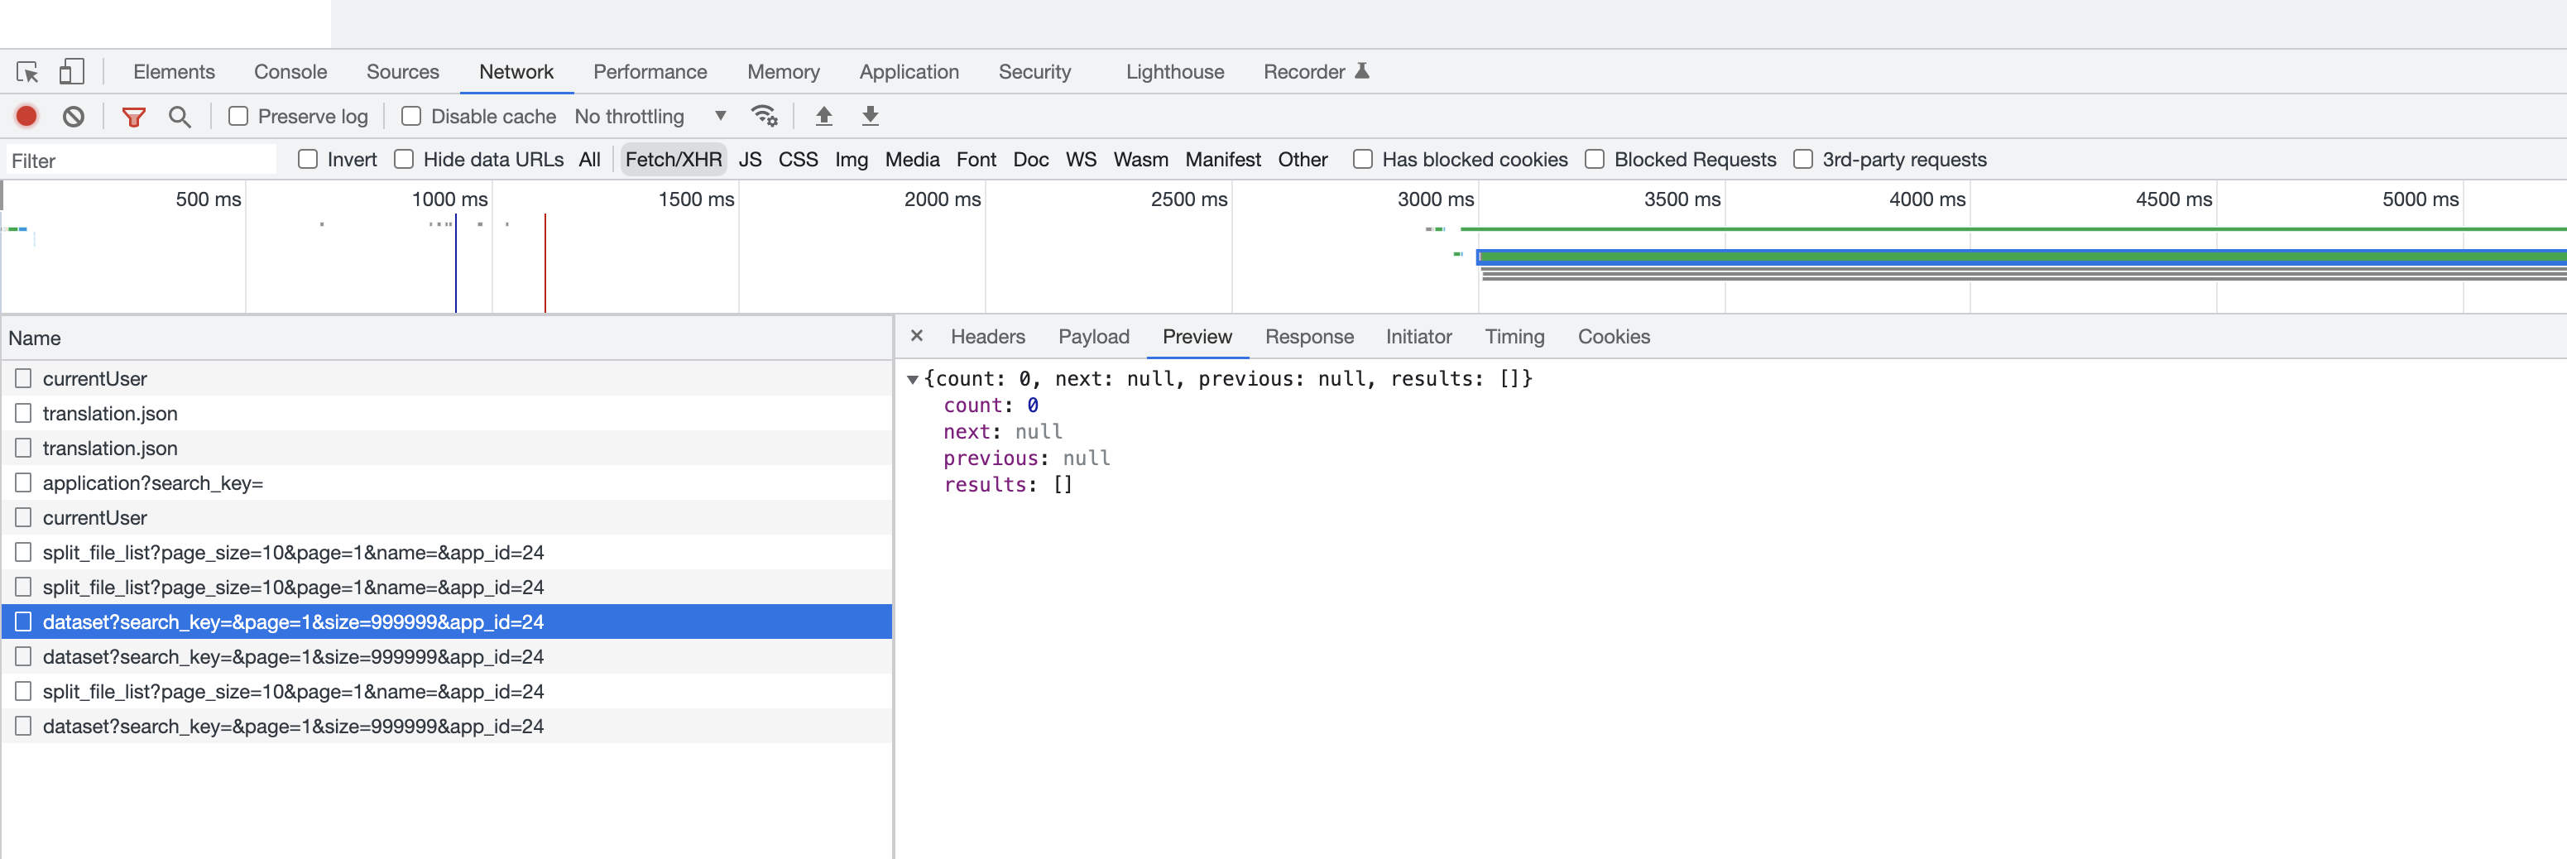
Task: Select the highlighted dataset?search_key request row
Action: tap(446, 621)
